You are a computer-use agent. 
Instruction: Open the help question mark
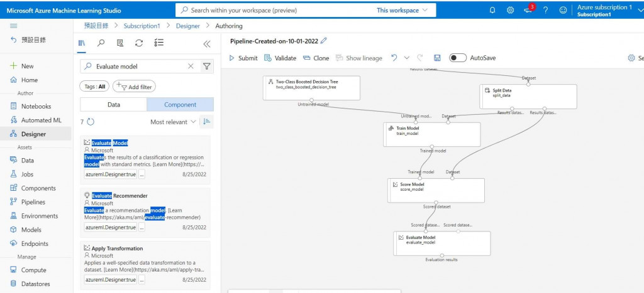(545, 10)
